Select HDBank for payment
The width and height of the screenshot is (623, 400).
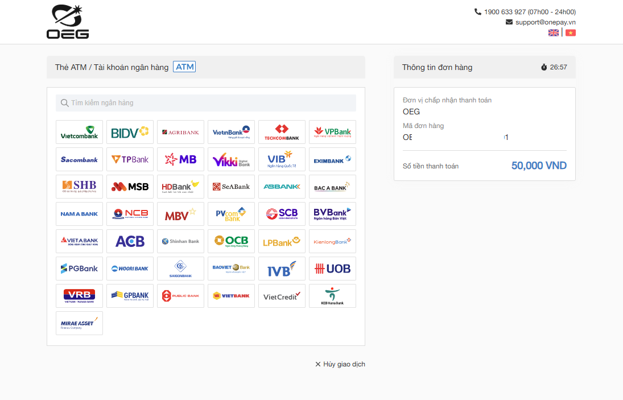click(181, 187)
